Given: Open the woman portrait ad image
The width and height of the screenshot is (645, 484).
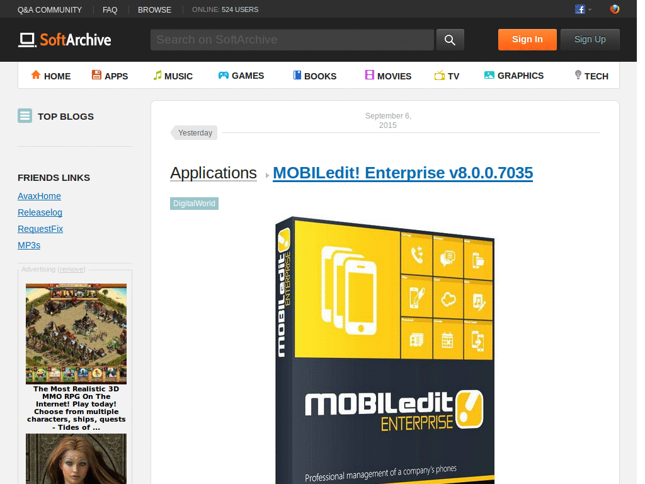Looking at the screenshot, I should [76, 459].
